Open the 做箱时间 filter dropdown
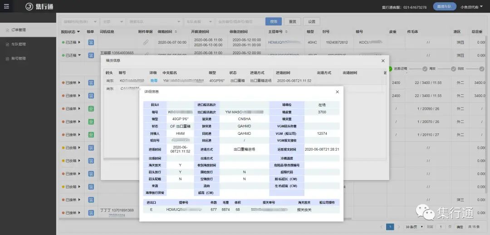This screenshot has height=235, width=490. click(x=80, y=22)
